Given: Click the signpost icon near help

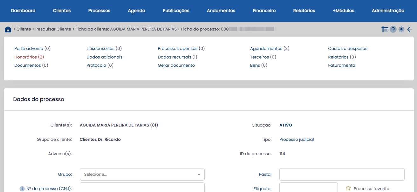Looking at the screenshot, I should [x=385, y=29].
